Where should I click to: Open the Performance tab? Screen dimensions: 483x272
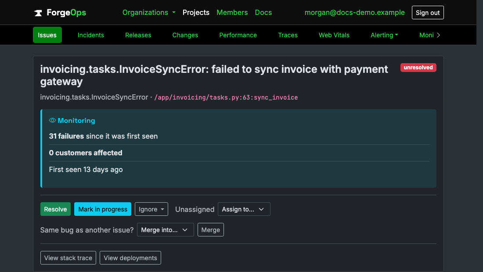pyautogui.click(x=238, y=35)
